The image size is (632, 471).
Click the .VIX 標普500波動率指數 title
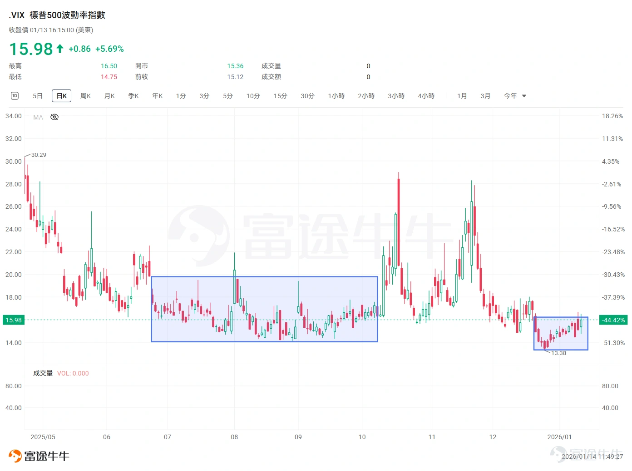pos(57,15)
